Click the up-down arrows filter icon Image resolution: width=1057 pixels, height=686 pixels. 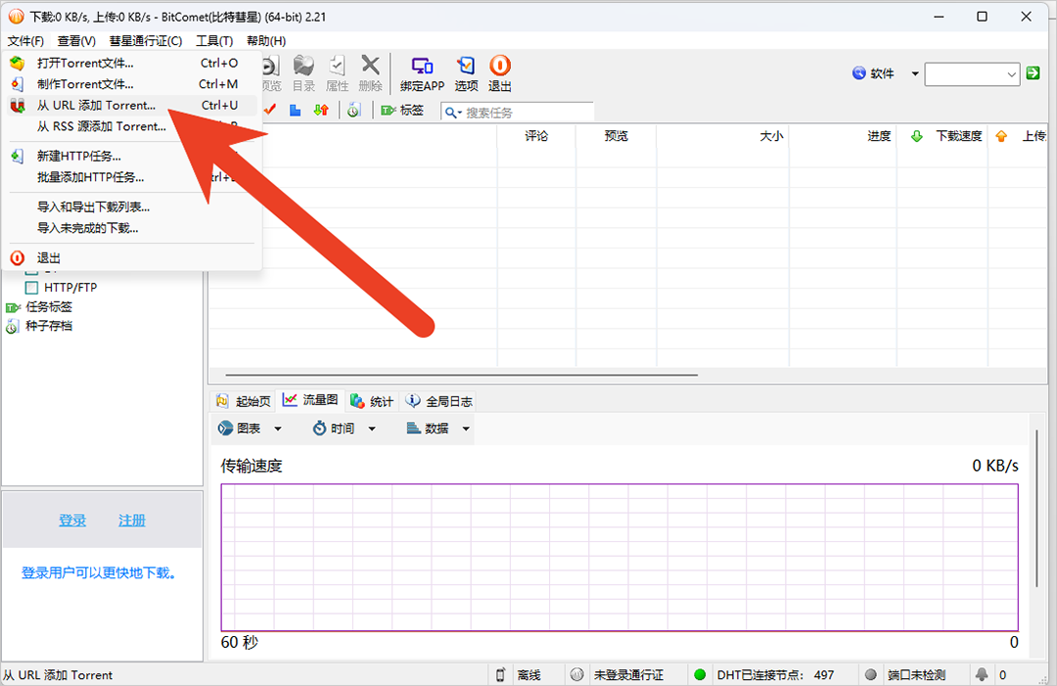[321, 110]
